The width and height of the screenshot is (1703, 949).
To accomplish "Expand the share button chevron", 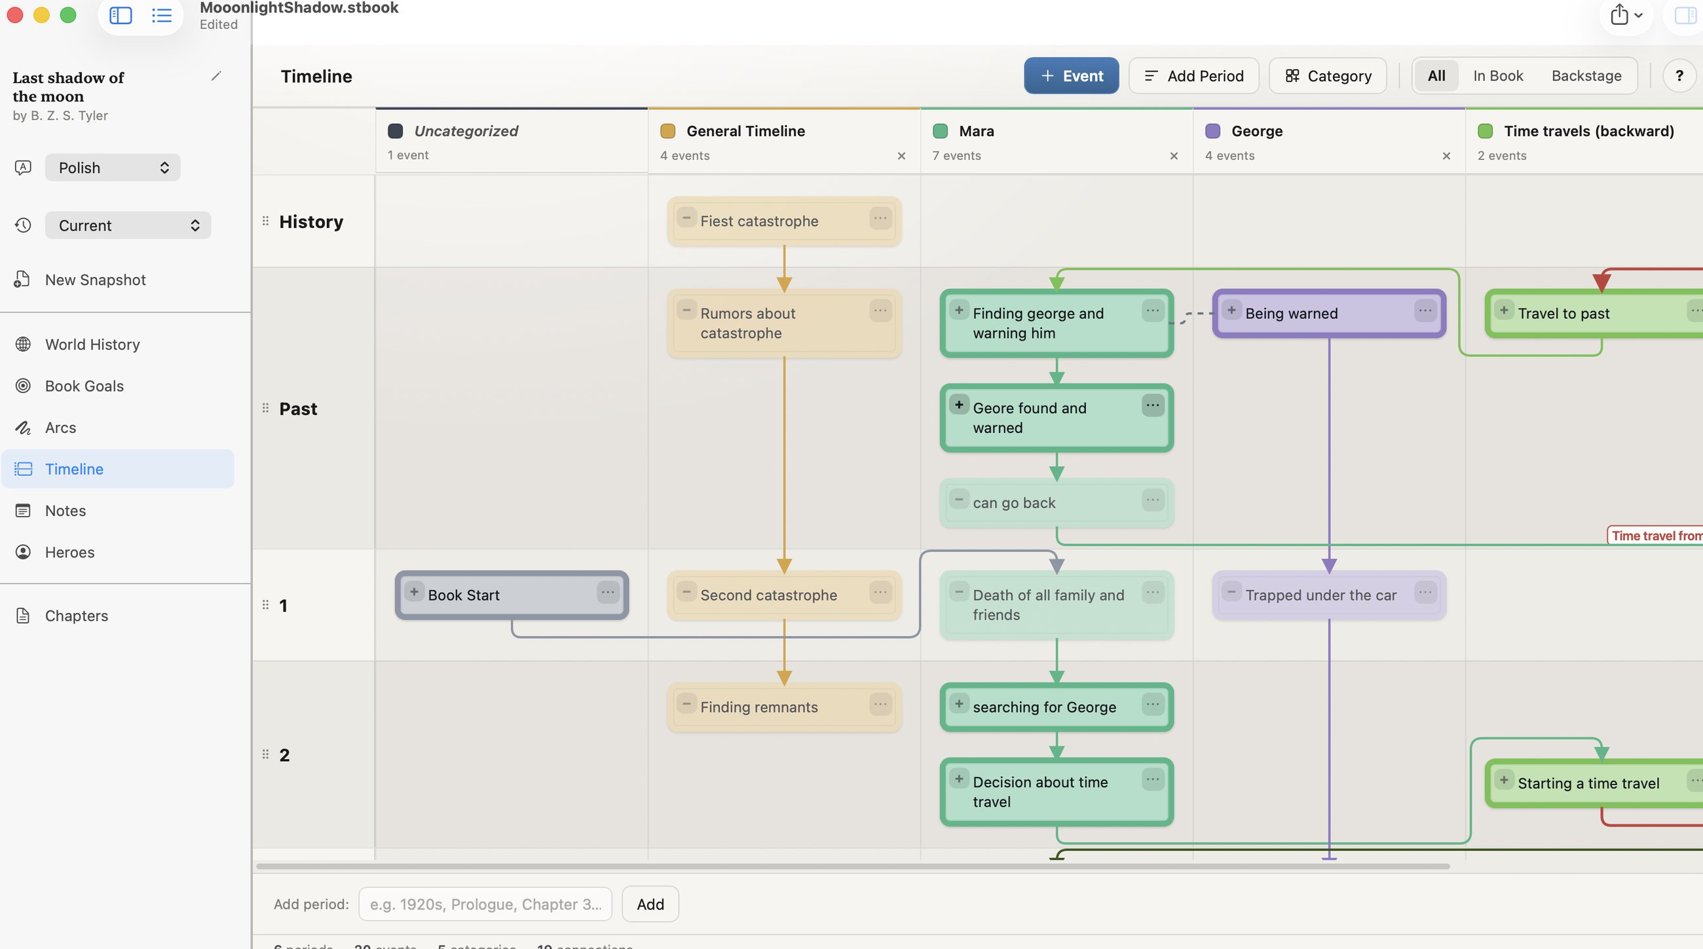I will tap(1638, 15).
